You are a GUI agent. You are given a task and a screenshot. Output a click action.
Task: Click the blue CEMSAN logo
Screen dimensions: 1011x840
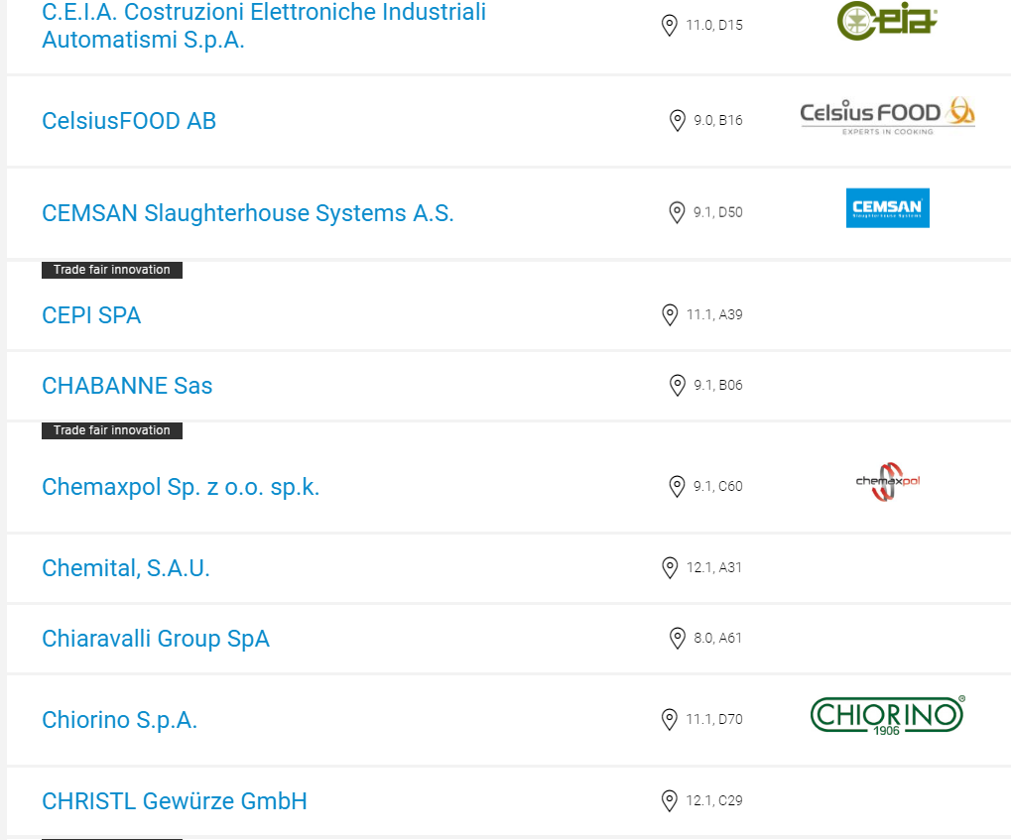click(x=888, y=208)
